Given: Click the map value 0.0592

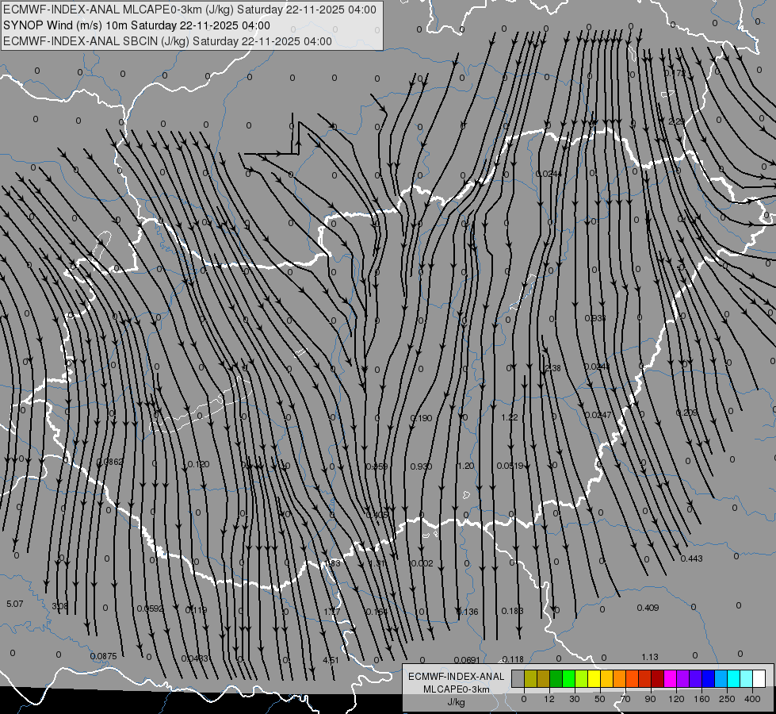Looking at the screenshot, I should tap(150, 608).
